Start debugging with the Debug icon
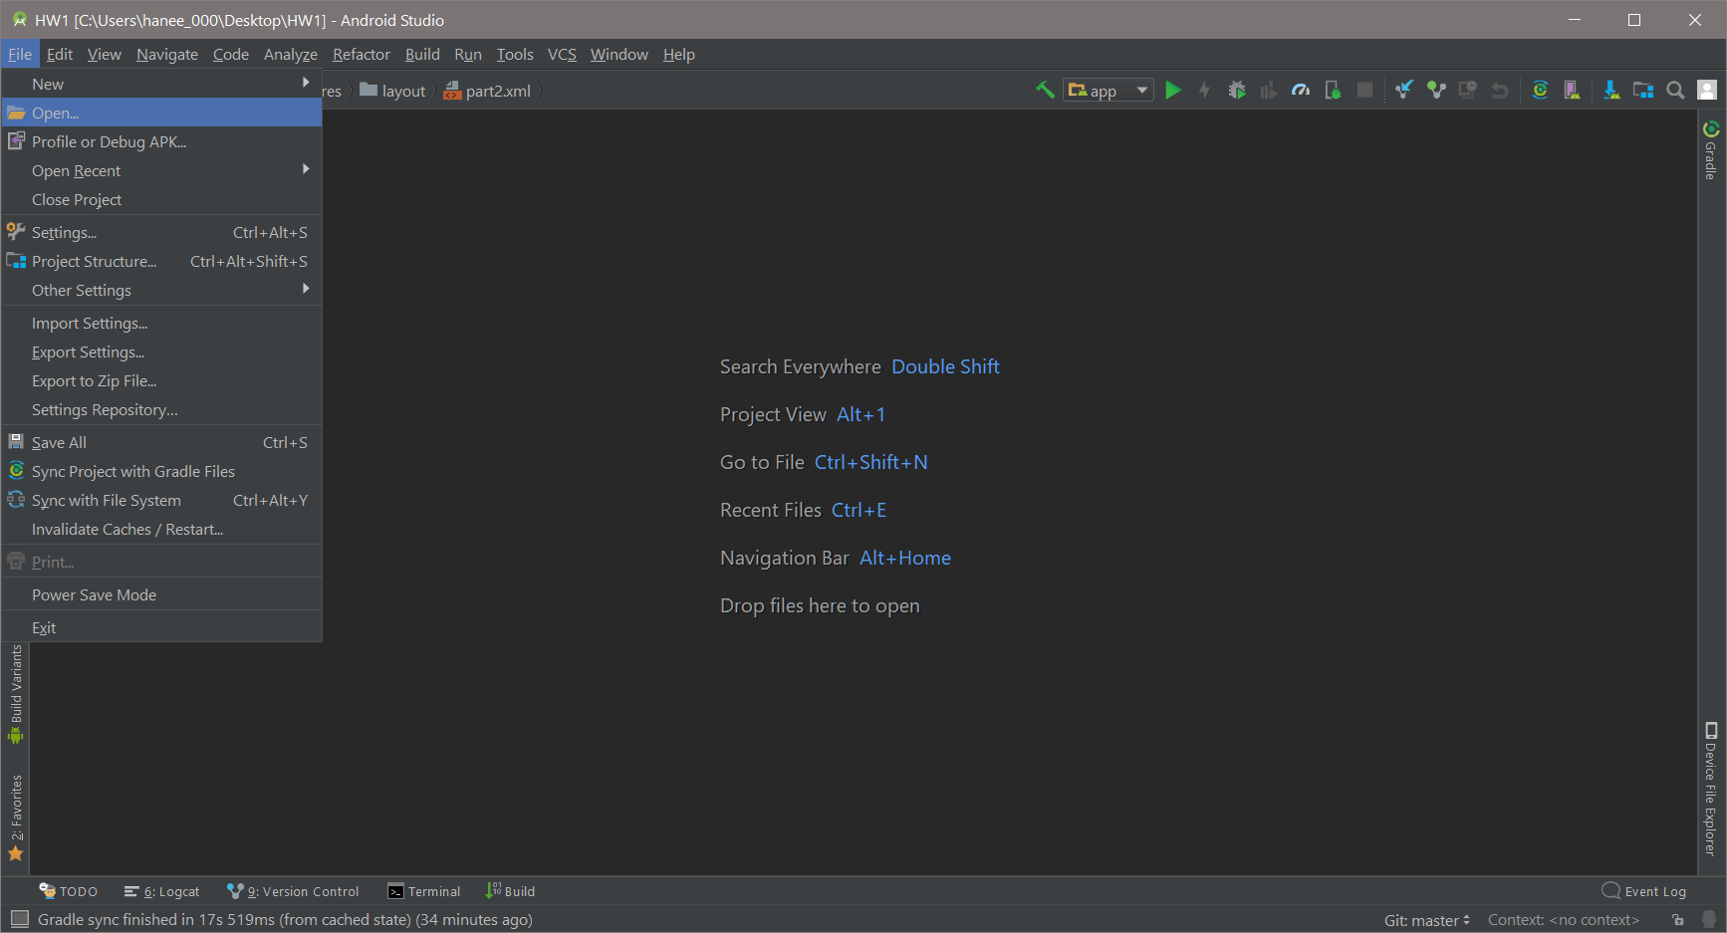 1237,90
